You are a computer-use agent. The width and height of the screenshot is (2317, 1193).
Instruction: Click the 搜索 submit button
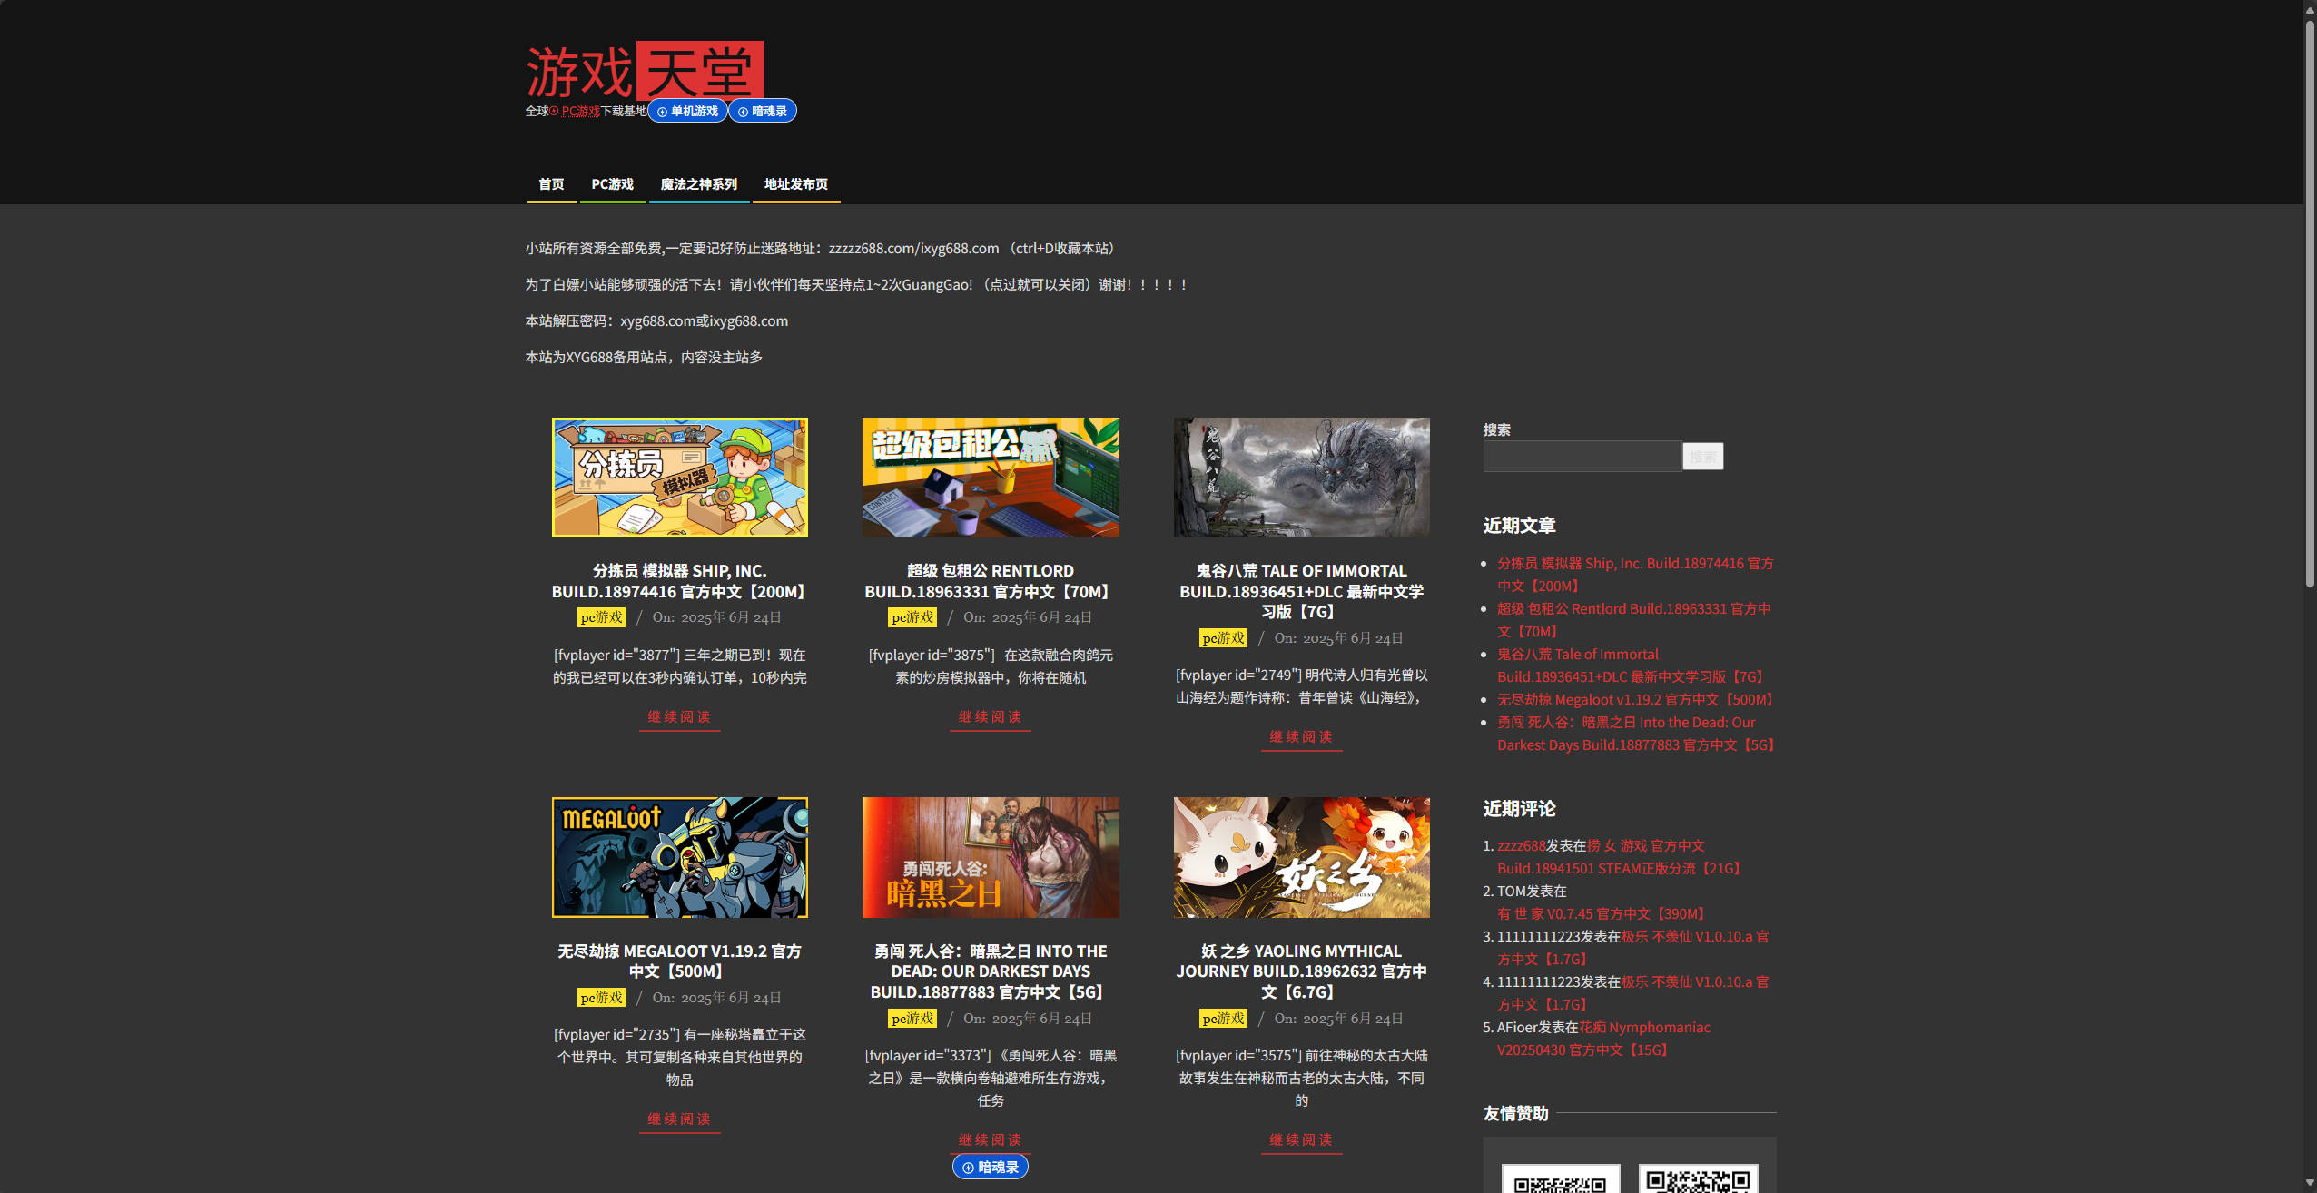tap(1702, 457)
